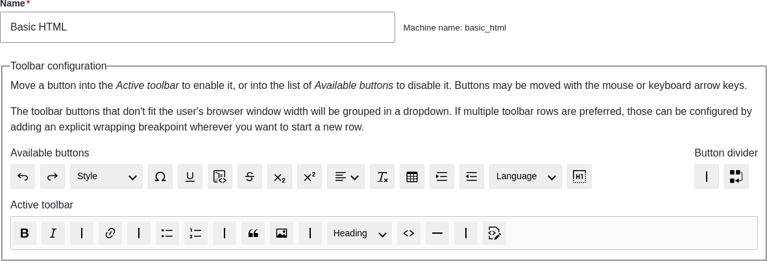Select the Underline button

189,177
